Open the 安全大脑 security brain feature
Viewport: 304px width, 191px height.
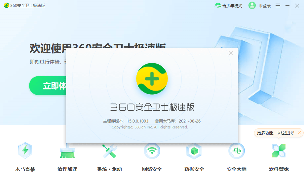pyautogui.click(x=236, y=158)
